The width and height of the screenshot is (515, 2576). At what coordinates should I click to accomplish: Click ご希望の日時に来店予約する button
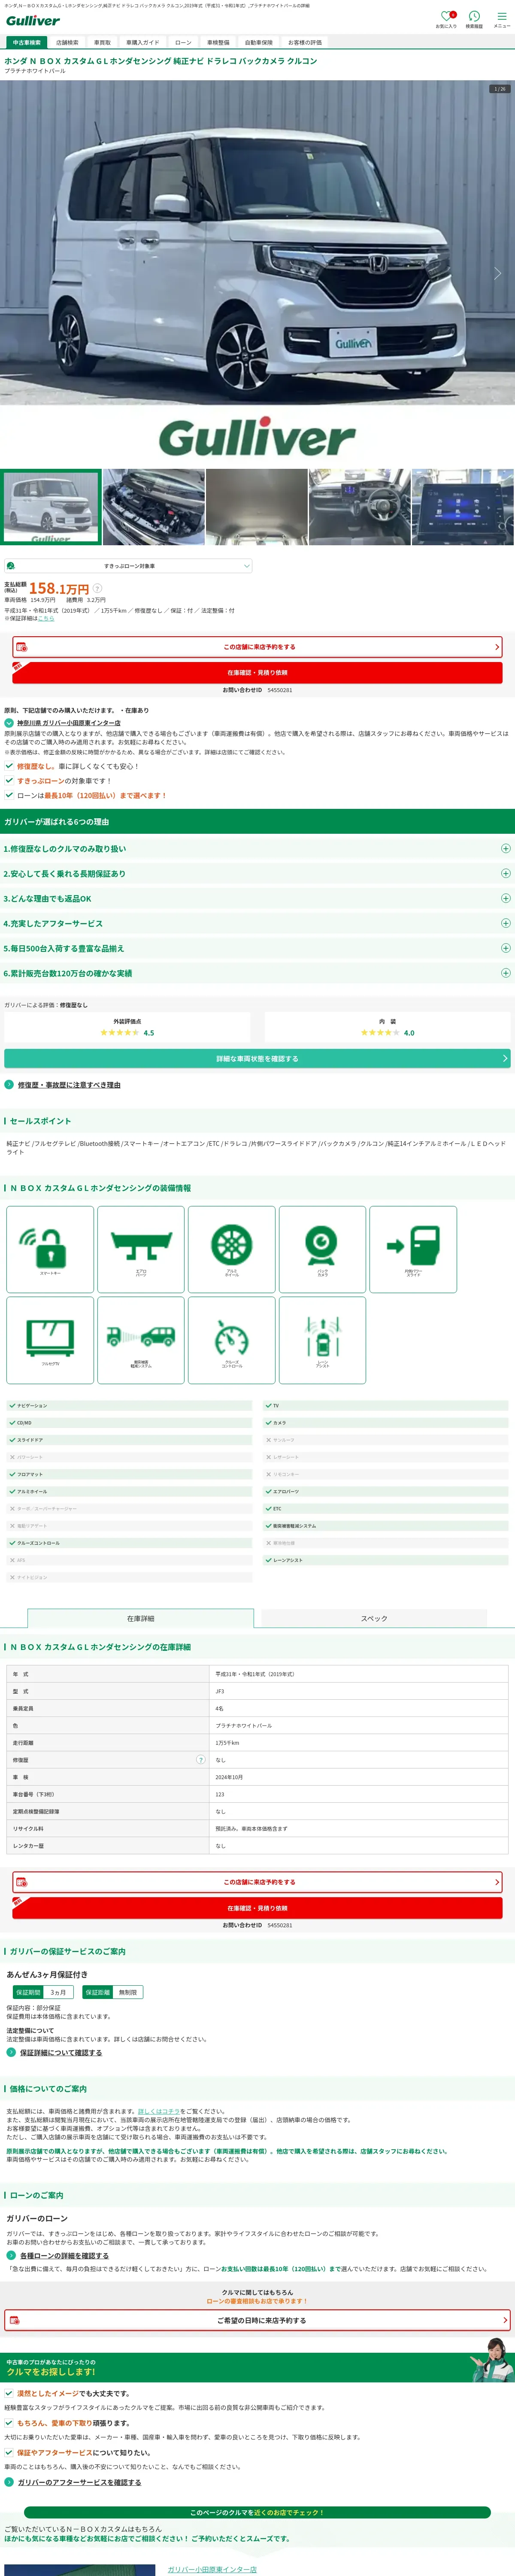(257, 2320)
